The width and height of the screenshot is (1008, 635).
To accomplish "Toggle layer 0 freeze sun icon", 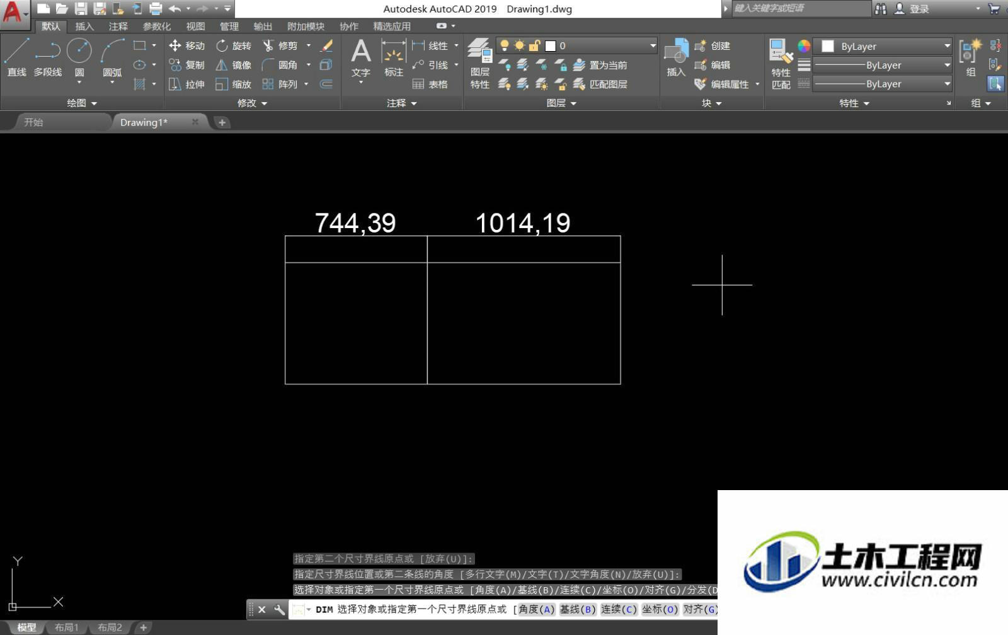I will point(519,45).
